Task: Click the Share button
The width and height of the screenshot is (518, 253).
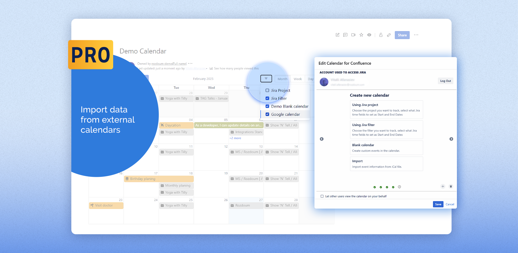Action: (402, 35)
